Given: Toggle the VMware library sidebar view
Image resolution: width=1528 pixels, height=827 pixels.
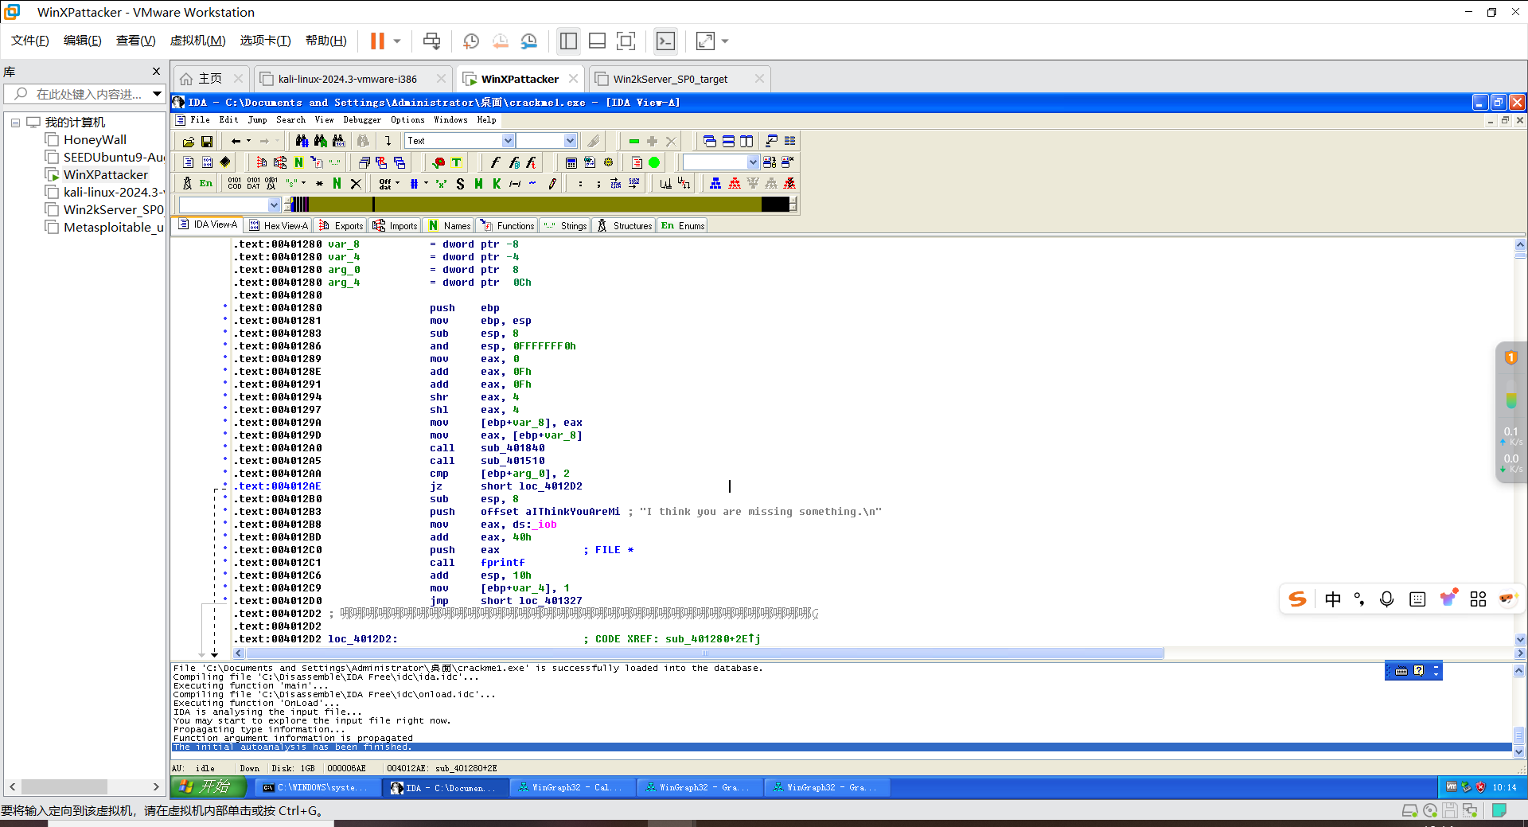Looking at the screenshot, I should tap(568, 41).
